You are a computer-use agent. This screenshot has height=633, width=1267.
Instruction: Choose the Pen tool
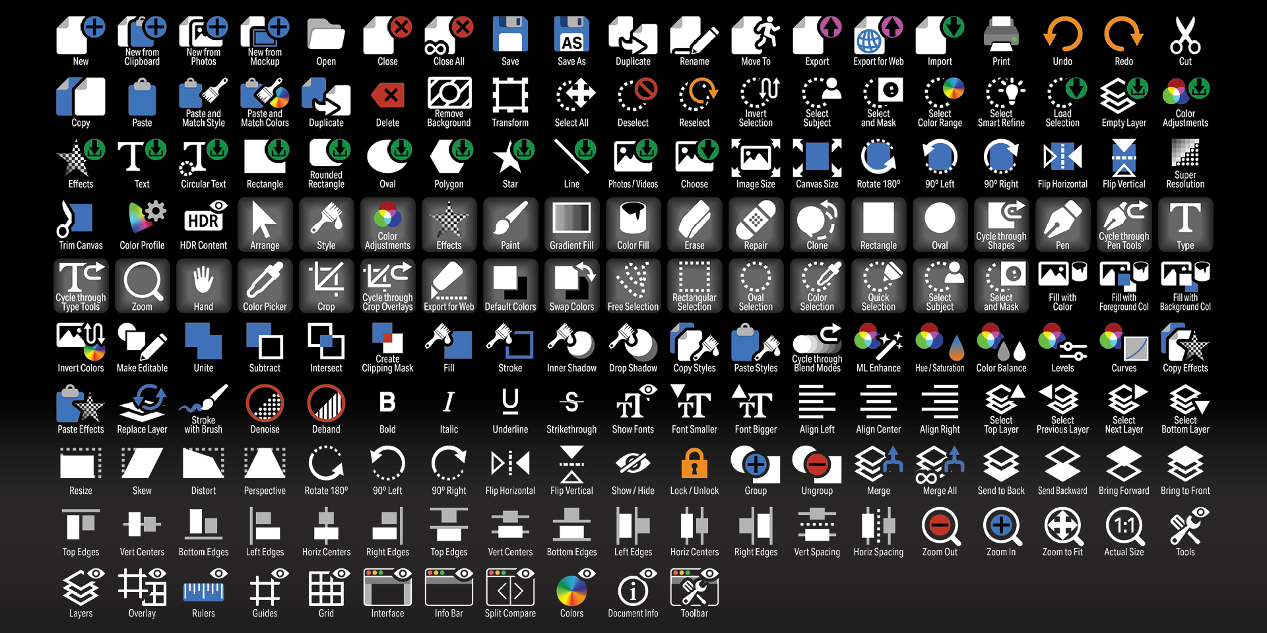pos(1062,225)
